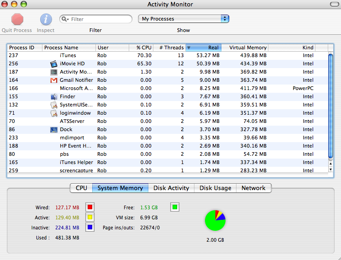Sort by Process Name column header
This screenshot has width=341, height=260.
coord(69,48)
